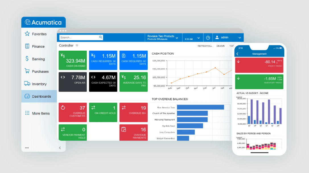Click the arrows icon on On Credit Hold tile

coord(93,108)
